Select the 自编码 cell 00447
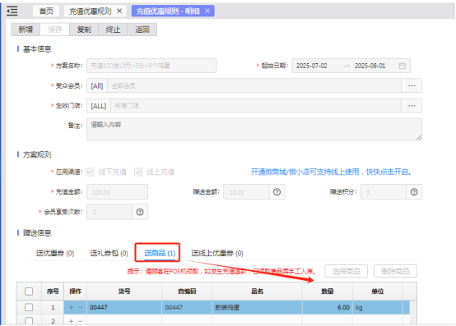 click(187, 307)
